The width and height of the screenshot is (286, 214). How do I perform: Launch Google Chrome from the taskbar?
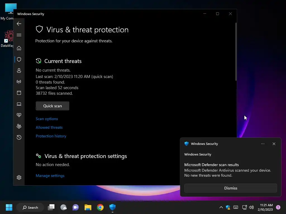pyautogui.click(x=100, y=207)
